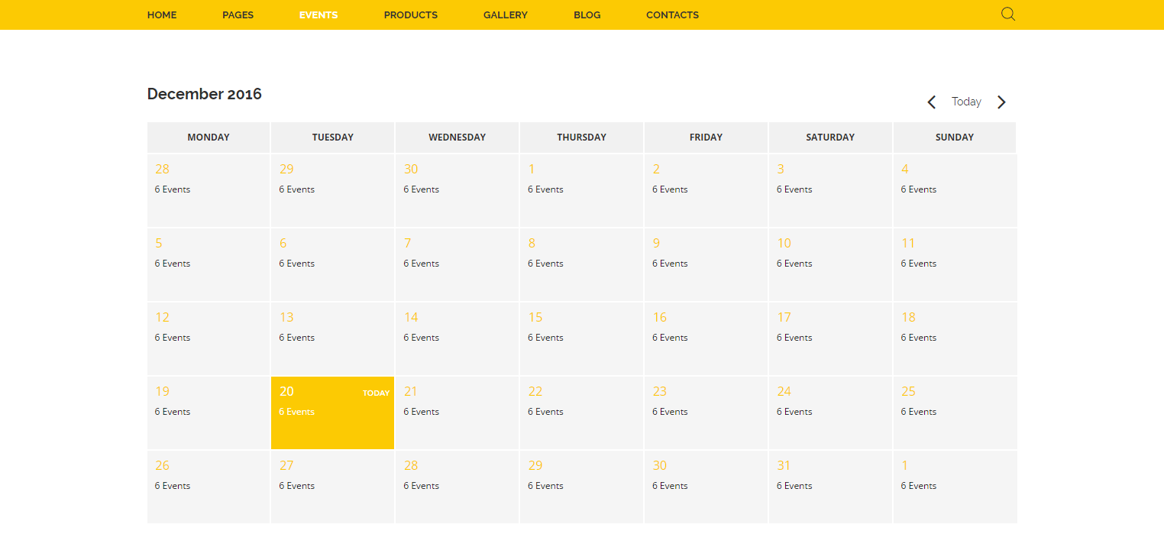Open 6 Events under December 12
1164x534 pixels.
(173, 338)
